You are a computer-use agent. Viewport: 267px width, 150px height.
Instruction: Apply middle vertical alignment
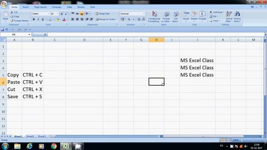coord(77,14)
